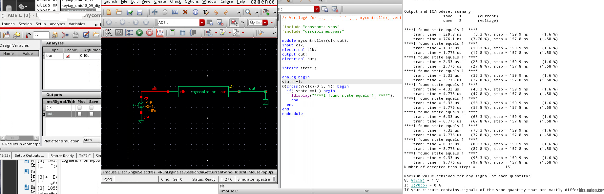Viewport: 604px width, 194px height.
Task: Open file using the folder icon in schematic toolbar
Action: pyautogui.click(x=119, y=12)
